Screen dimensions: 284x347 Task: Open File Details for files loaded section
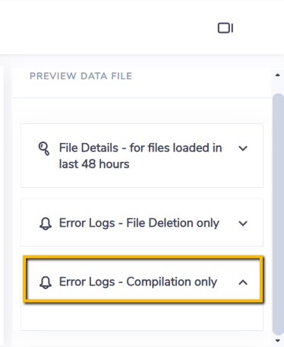pos(142,156)
